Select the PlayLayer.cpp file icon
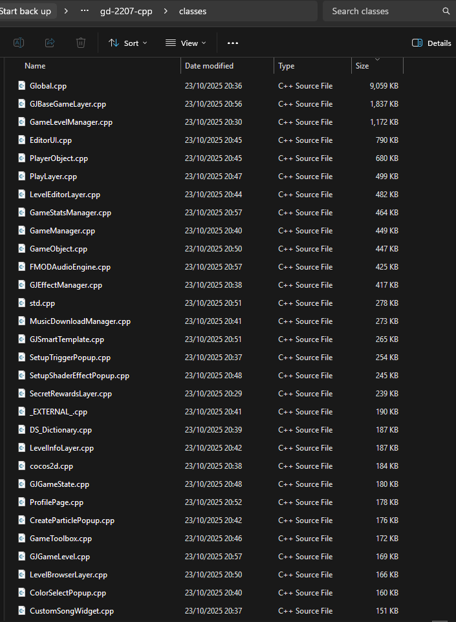This screenshot has height=622, width=456. point(22,176)
